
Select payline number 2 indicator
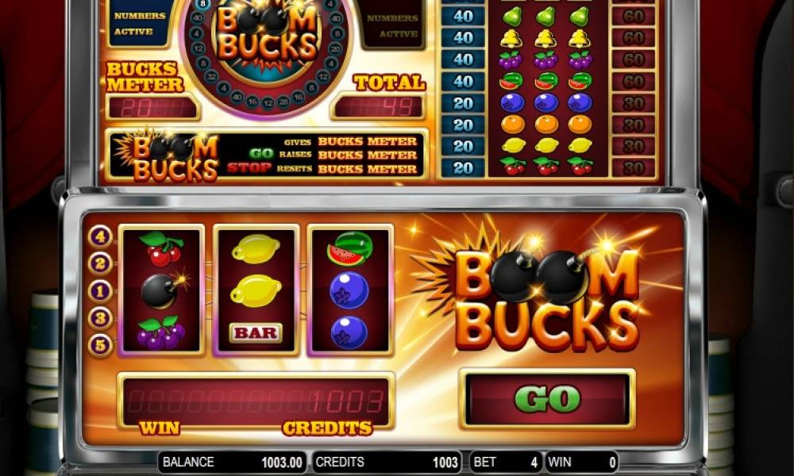pyautogui.click(x=100, y=263)
